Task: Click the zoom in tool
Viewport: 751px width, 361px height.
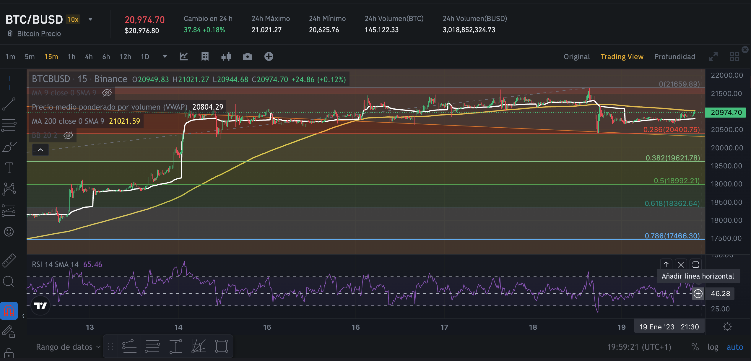Action: [8, 281]
